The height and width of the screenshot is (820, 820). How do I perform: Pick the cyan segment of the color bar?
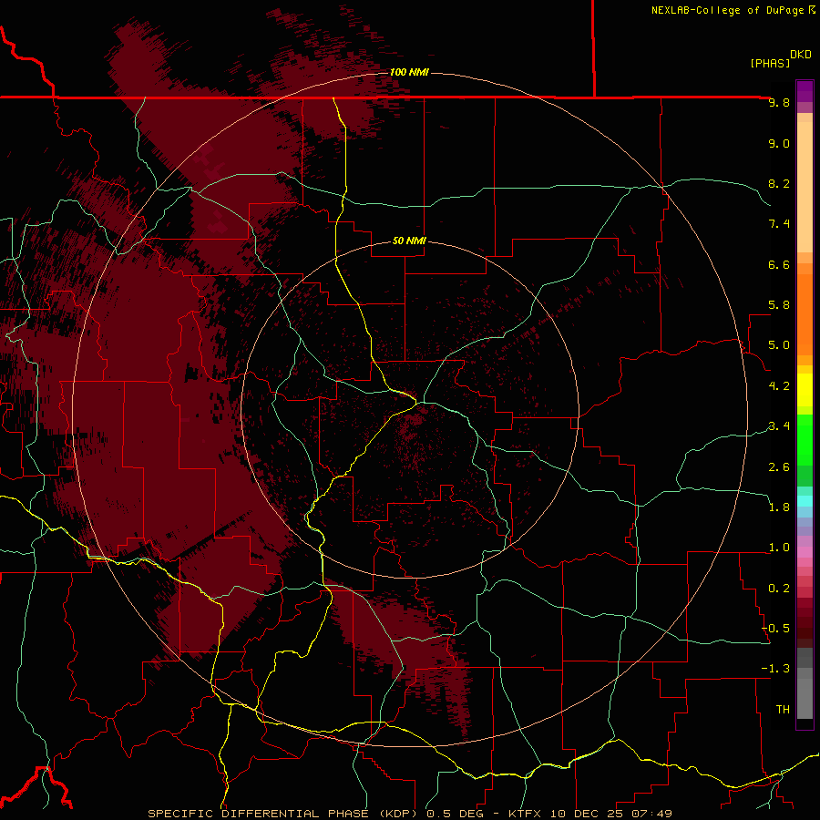click(805, 501)
